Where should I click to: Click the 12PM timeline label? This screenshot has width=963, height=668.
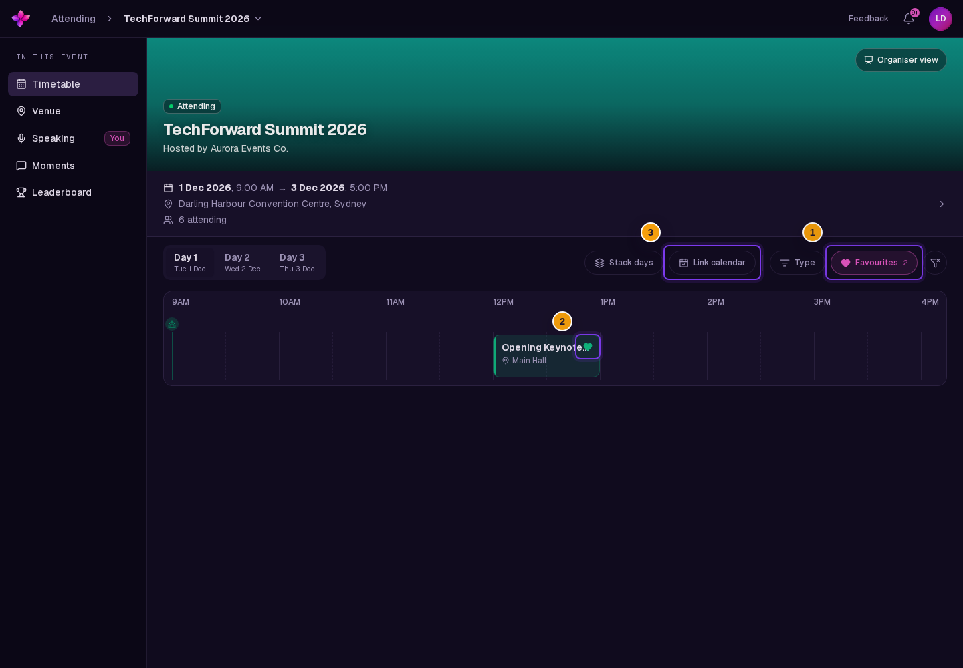tap(504, 302)
